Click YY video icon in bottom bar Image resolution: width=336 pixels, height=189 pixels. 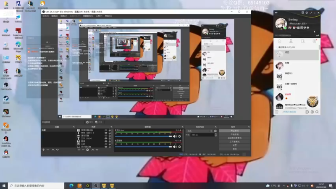point(307,112)
